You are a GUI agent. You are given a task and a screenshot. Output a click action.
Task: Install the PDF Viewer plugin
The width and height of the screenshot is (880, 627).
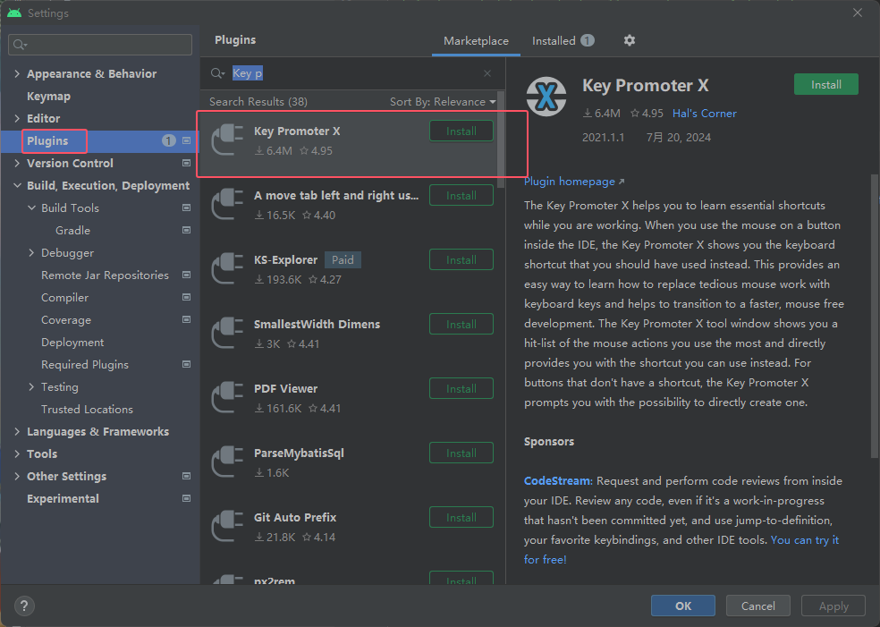pyautogui.click(x=461, y=388)
